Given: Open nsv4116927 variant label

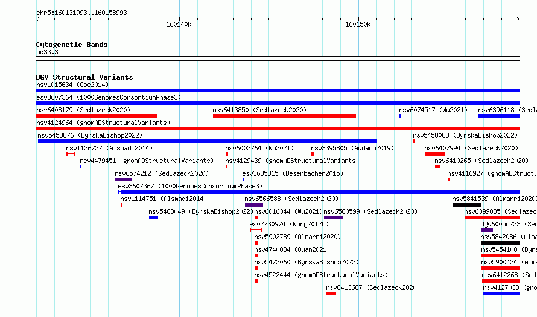Looking at the screenshot, I should tap(492, 173).
